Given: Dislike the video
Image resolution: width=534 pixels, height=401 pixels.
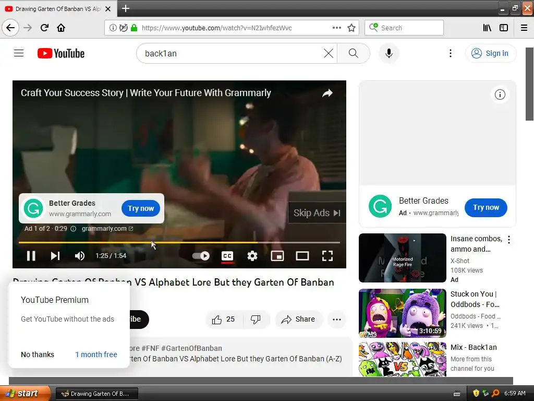Looking at the screenshot, I should (256, 320).
